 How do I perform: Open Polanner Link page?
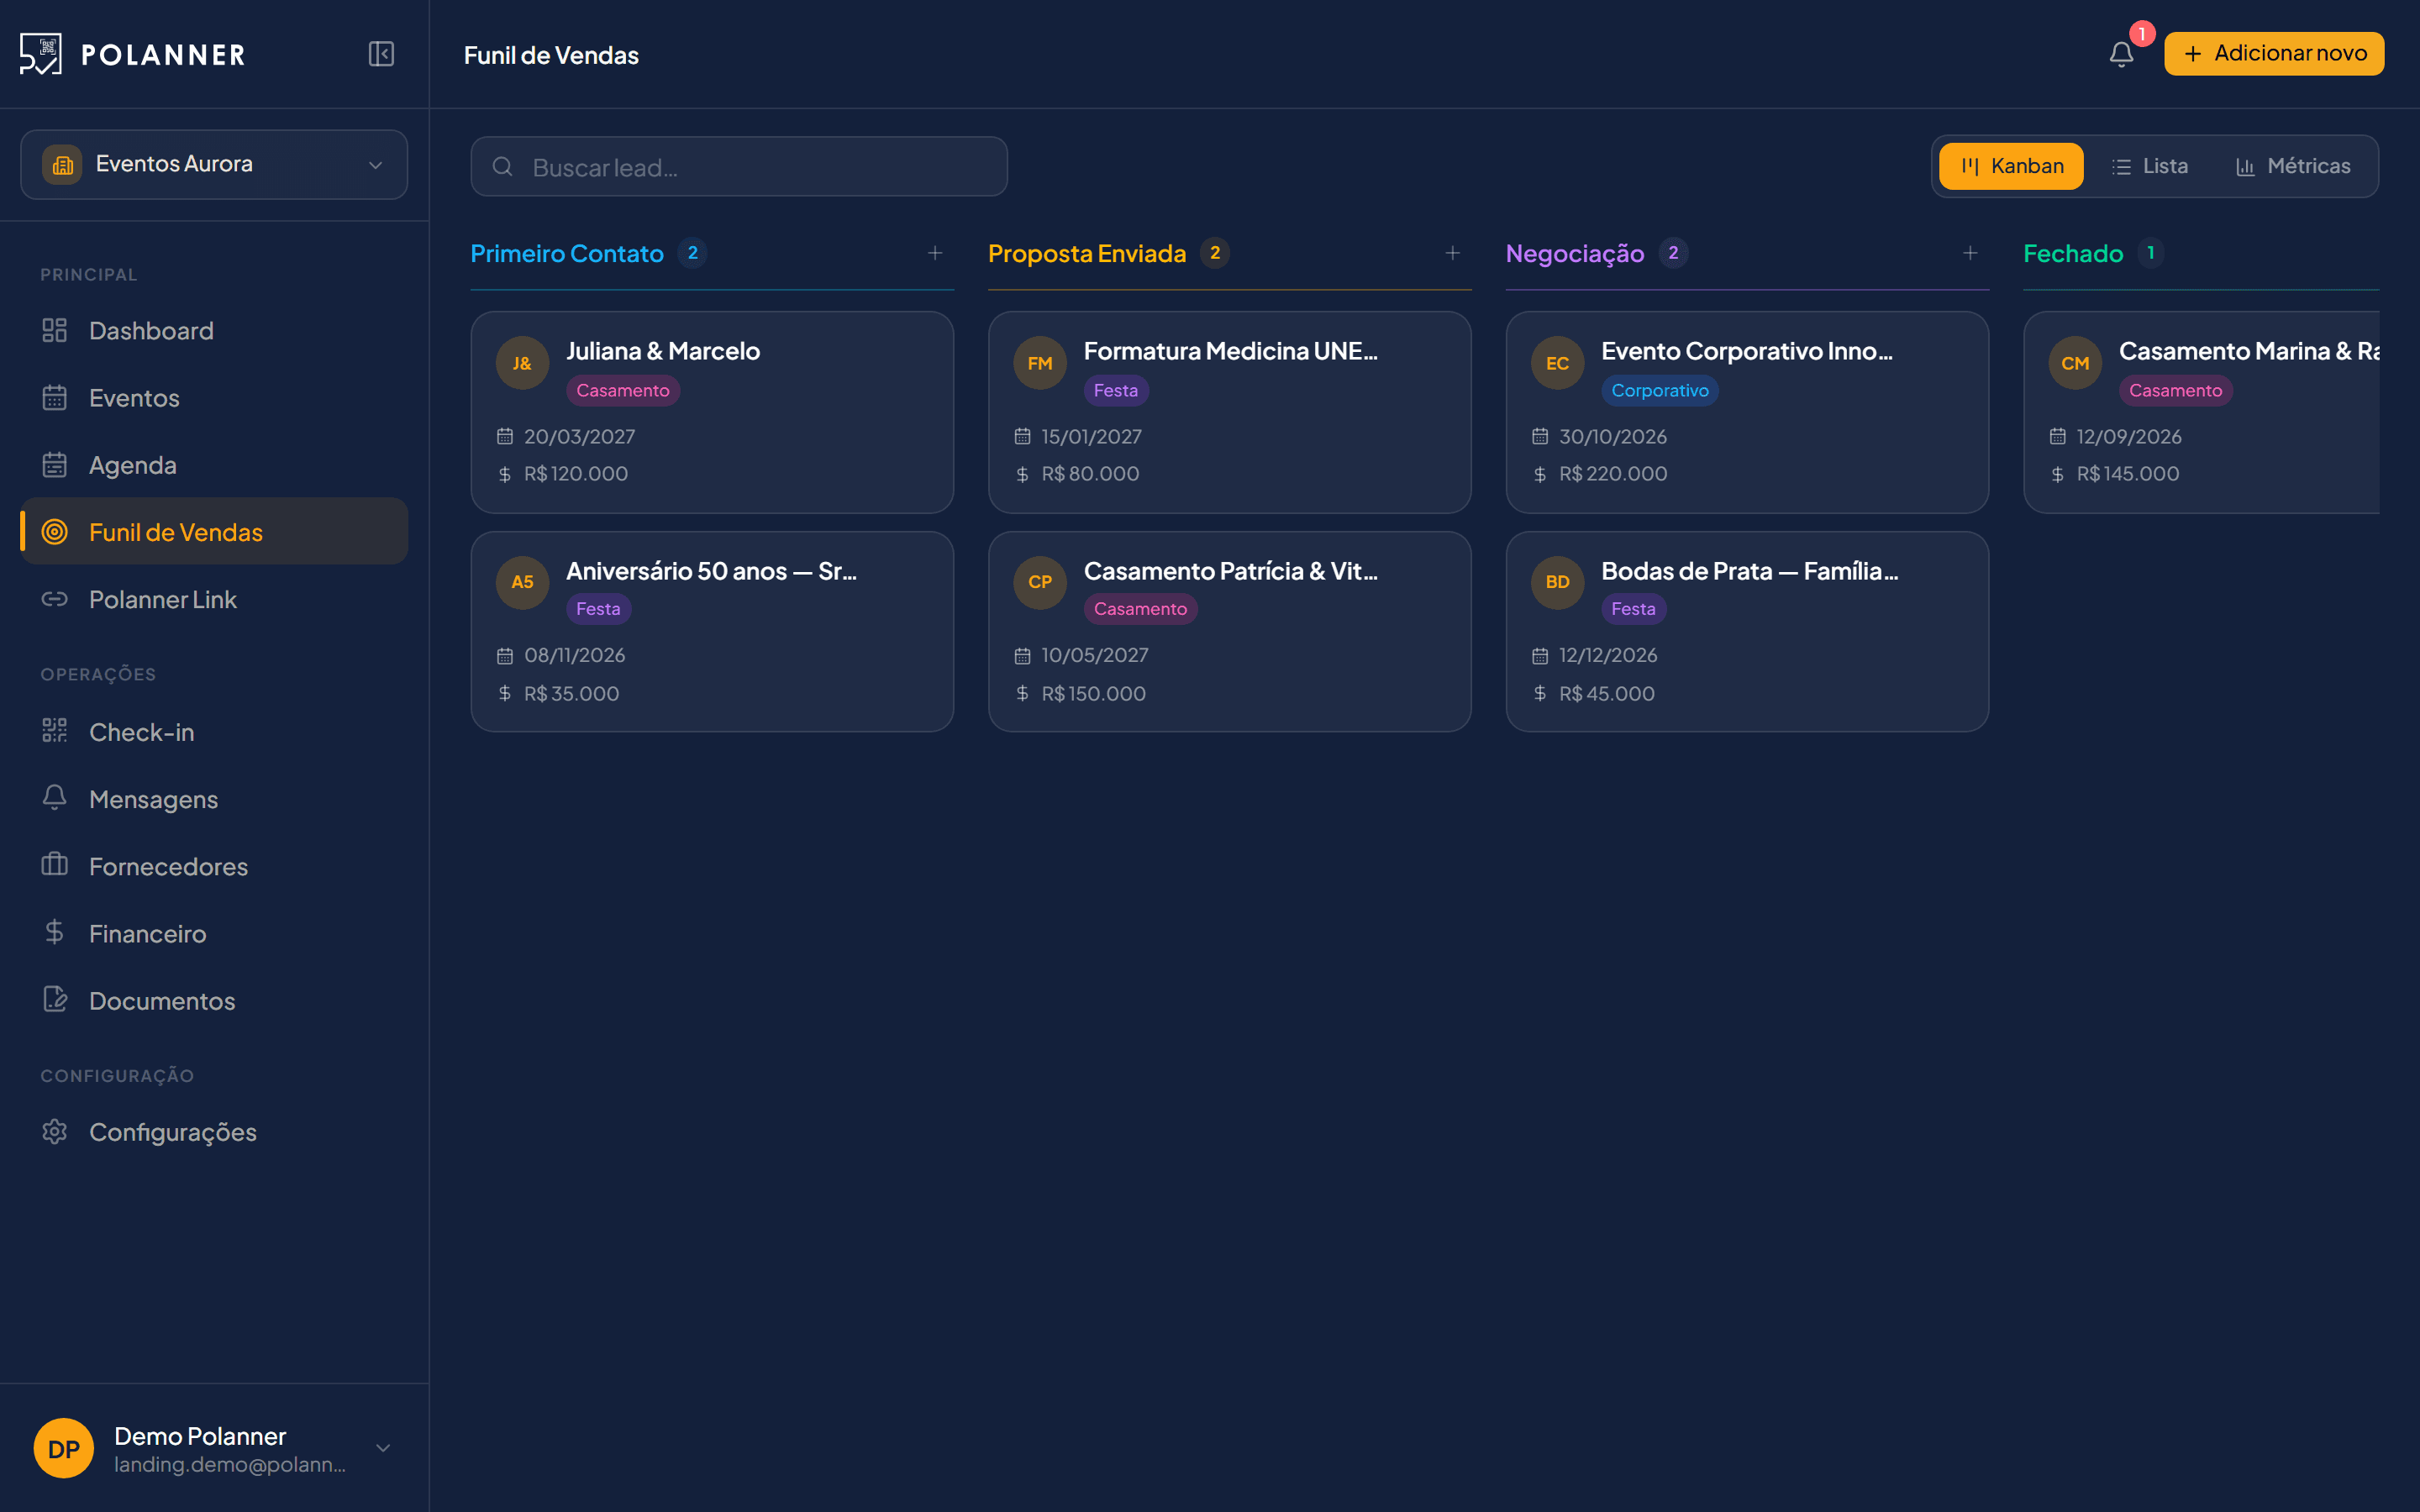214,599
